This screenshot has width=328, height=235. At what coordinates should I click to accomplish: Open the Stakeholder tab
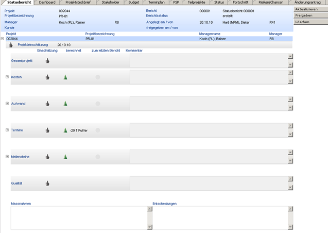[110, 2]
